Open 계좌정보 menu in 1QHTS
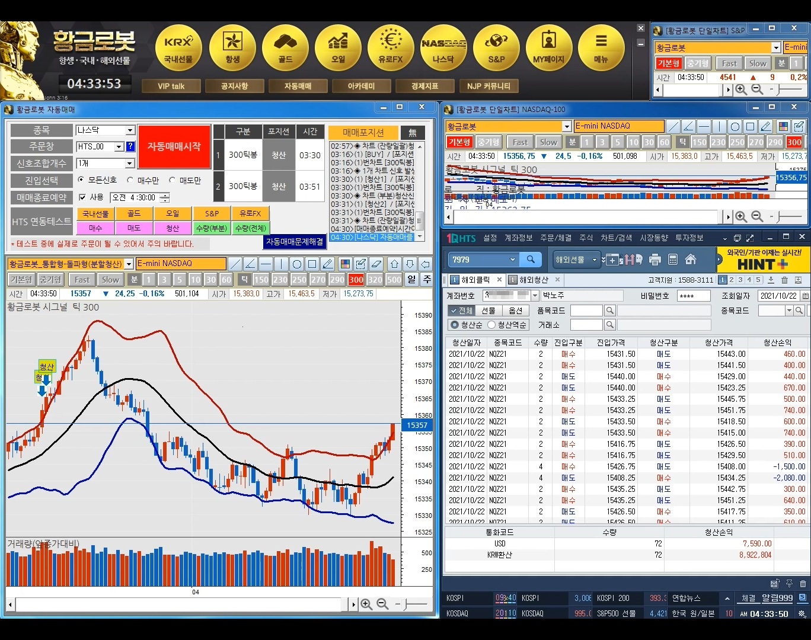 click(x=518, y=238)
